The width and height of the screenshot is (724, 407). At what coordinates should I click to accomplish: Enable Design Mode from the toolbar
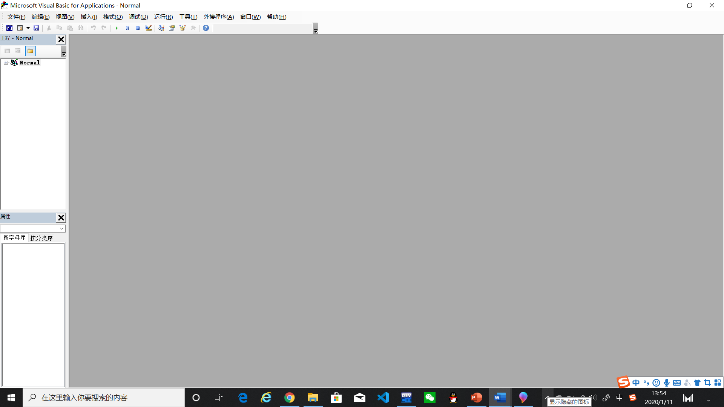click(x=148, y=28)
